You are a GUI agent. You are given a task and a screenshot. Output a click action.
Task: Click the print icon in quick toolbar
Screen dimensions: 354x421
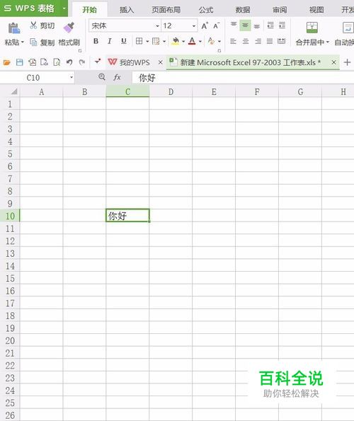tap(44, 62)
